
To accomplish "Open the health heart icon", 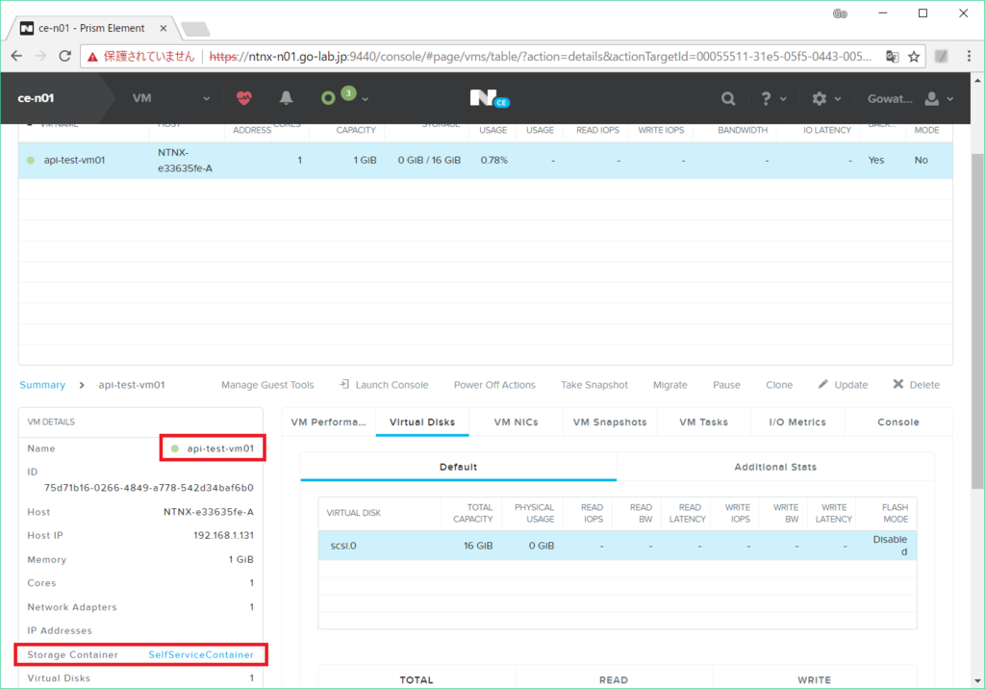I will [243, 98].
